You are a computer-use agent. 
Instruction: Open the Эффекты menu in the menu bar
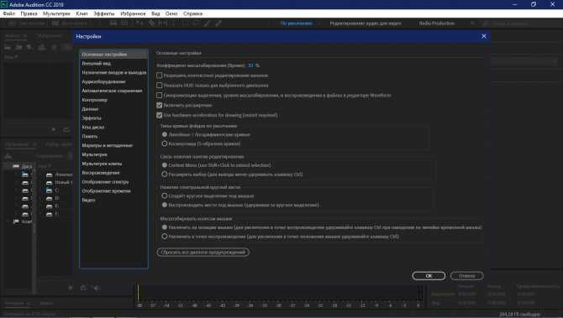click(x=103, y=13)
